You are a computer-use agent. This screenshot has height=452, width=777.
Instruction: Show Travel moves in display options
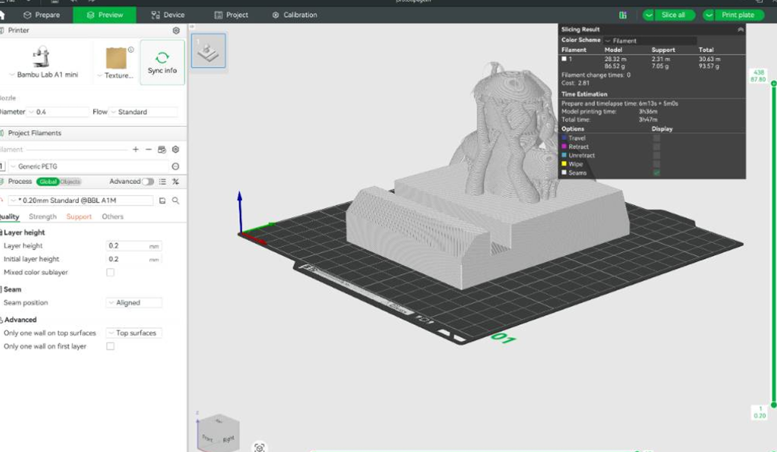(x=657, y=138)
